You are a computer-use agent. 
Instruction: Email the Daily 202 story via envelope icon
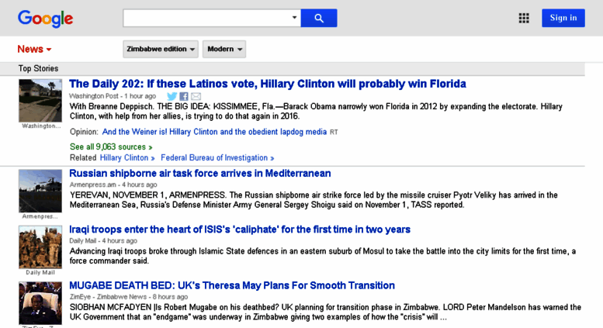coord(196,96)
